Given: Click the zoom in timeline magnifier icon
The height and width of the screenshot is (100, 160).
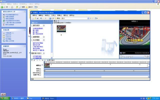Looking at the screenshot, I should [37, 60].
